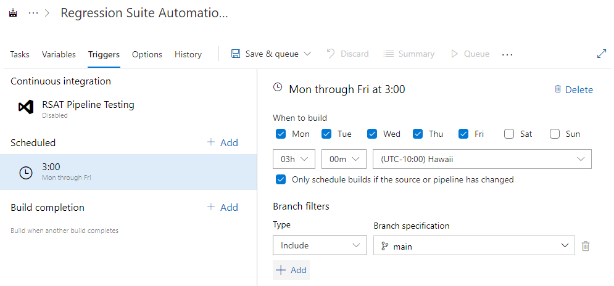Toggle full screen with the expand arrows icon

coord(602,54)
